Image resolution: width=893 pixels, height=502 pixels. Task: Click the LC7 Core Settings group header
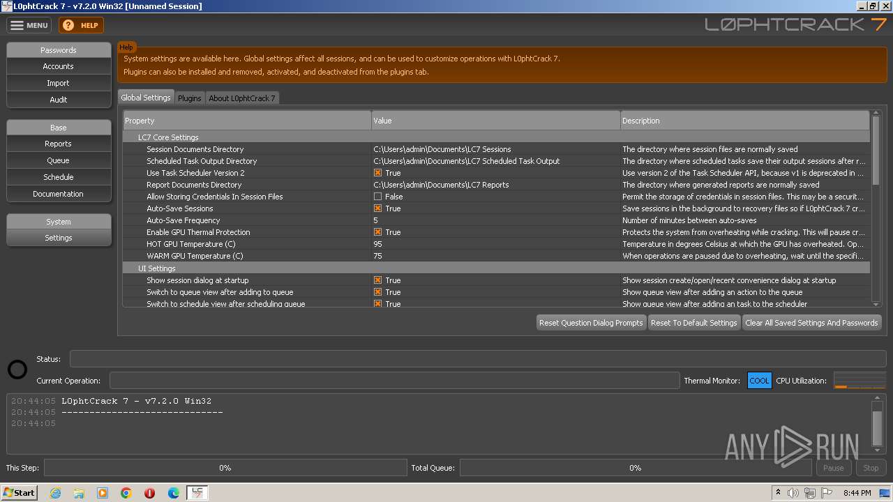[496, 137]
